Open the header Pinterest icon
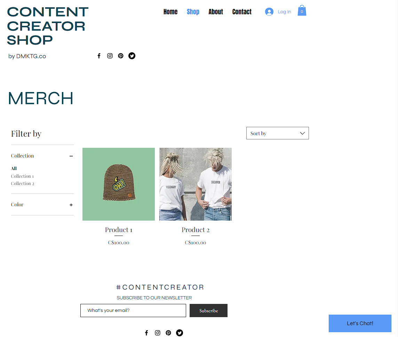This screenshot has width=398, height=337. click(121, 56)
